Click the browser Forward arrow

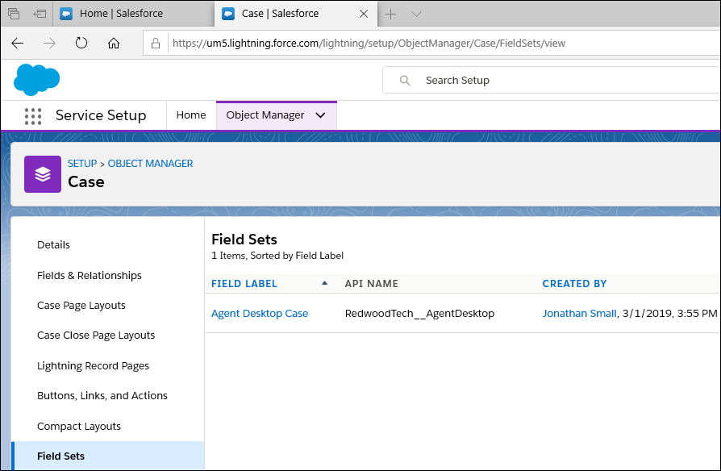[49, 44]
